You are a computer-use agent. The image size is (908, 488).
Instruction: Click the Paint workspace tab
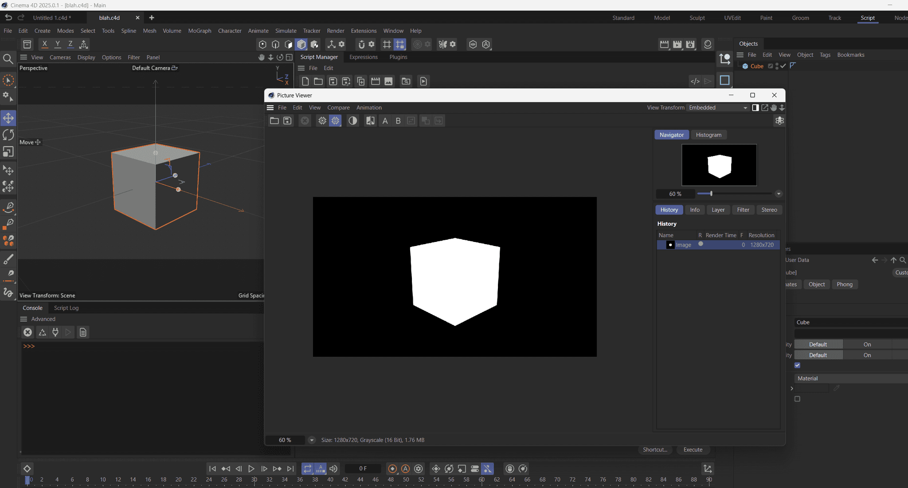766,17
